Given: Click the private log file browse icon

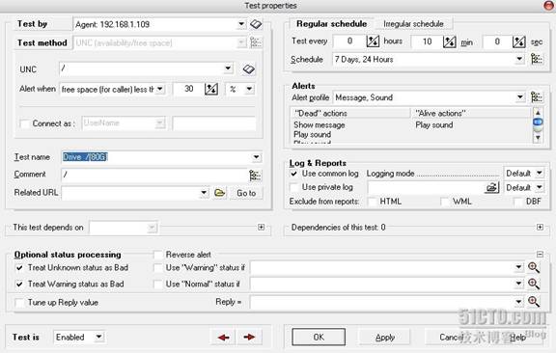Looking at the screenshot, I should tap(491, 187).
